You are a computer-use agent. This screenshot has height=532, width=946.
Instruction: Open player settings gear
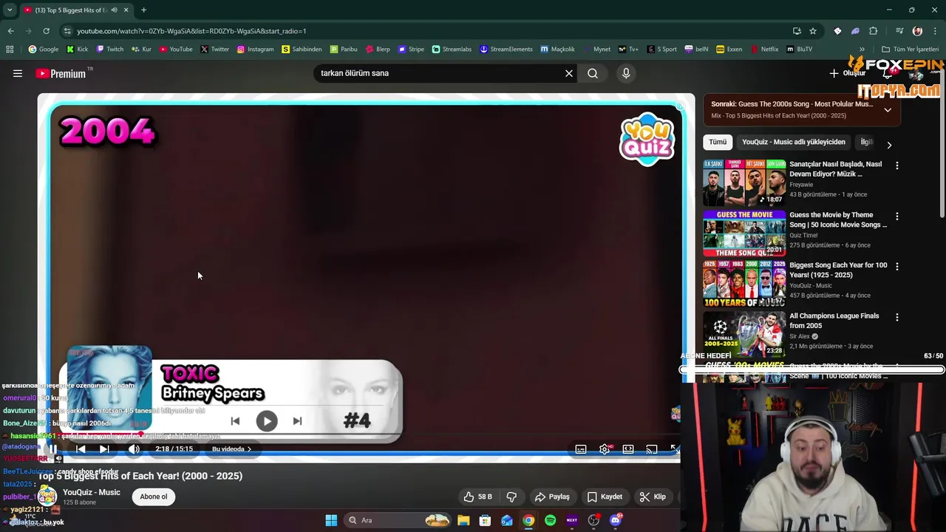pyautogui.click(x=605, y=449)
